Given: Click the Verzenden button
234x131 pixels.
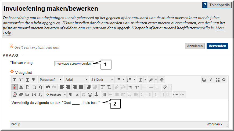Looking at the screenshot, I should pyautogui.click(x=217, y=46).
